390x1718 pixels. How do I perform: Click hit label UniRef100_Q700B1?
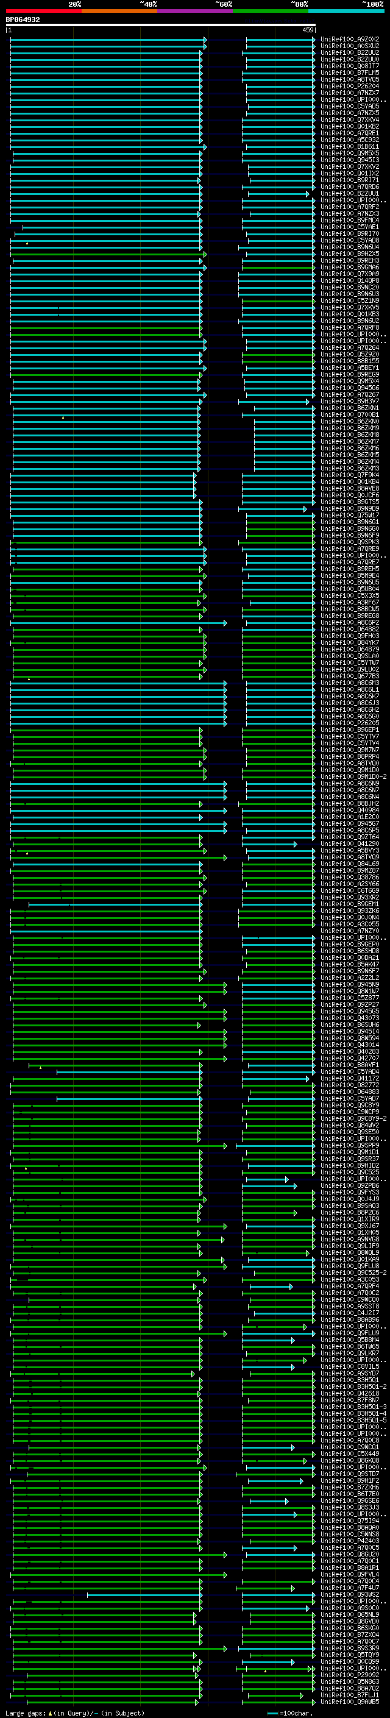[350, 415]
